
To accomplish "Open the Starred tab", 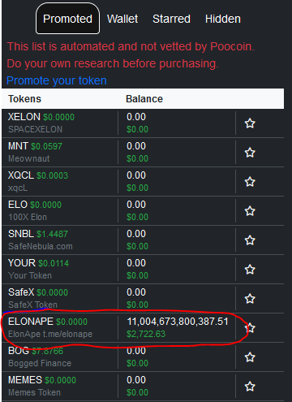I will [171, 19].
